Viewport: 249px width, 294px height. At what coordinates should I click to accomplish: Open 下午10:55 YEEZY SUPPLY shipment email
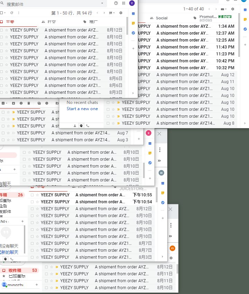coord(92,195)
